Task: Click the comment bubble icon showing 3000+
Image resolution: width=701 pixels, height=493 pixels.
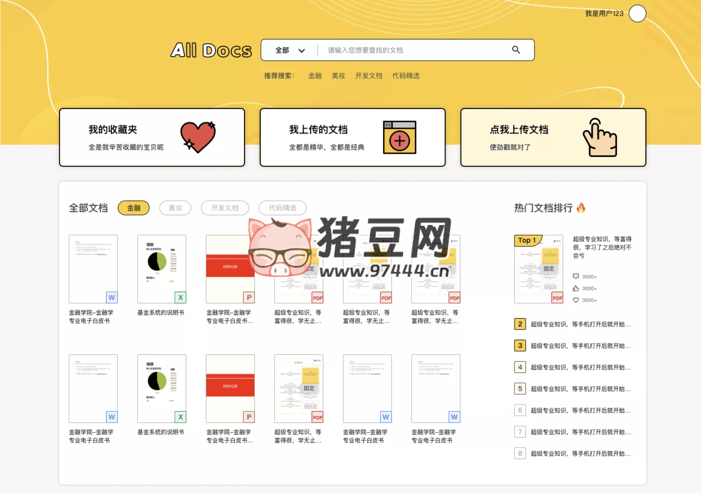Action: point(576,276)
